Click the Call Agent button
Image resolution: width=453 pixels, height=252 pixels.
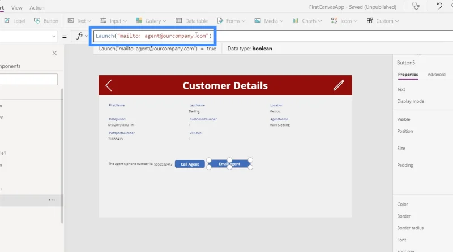pyautogui.click(x=190, y=164)
